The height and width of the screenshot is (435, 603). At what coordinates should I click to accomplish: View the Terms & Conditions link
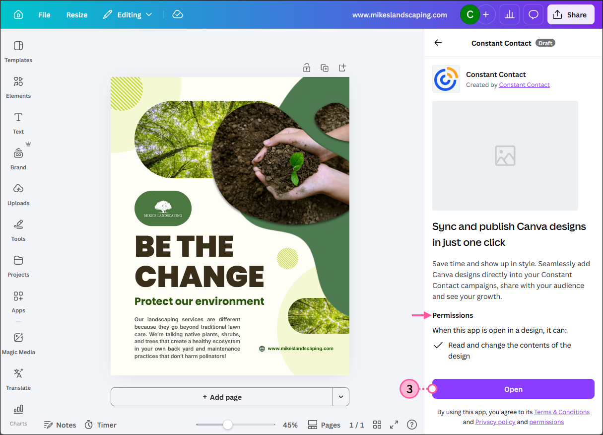tap(561, 412)
